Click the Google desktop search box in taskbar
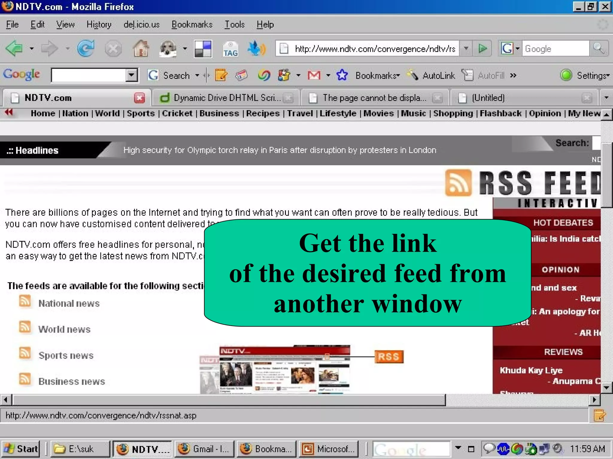 click(411, 449)
